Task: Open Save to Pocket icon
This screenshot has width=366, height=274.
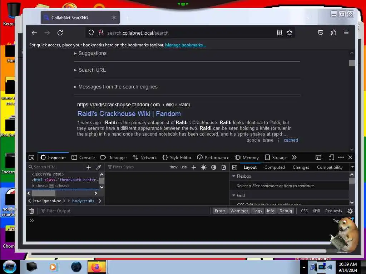Action: [x=321, y=32]
